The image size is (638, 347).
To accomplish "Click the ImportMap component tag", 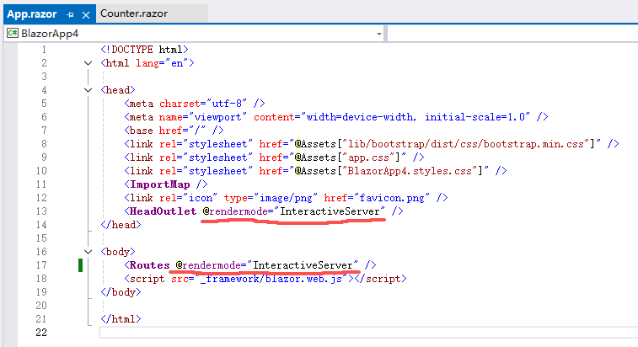I will tap(166, 184).
